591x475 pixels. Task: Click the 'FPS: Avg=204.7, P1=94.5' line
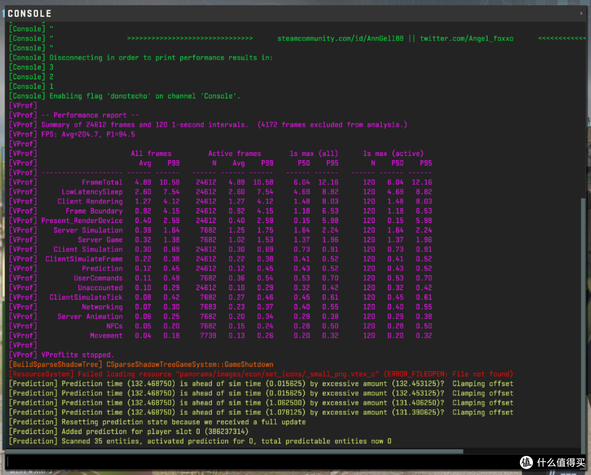[x=72, y=134]
